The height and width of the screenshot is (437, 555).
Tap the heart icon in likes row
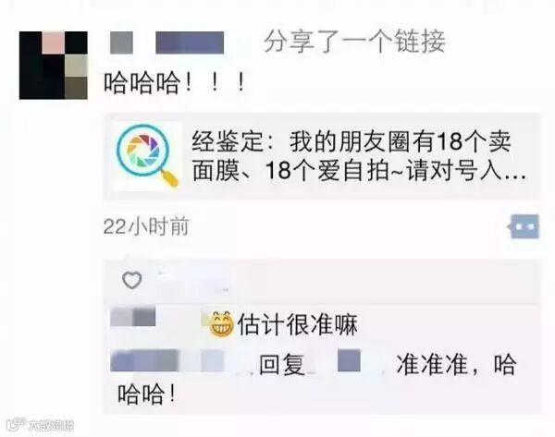click(x=132, y=280)
